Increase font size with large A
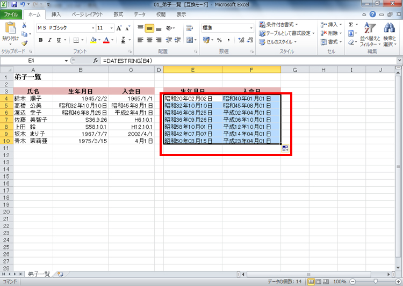Image resolution: width=403 pixels, height=286 pixels. [119, 28]
